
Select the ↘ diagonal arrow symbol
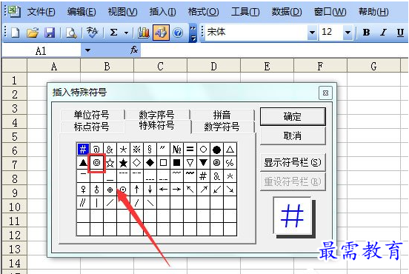click(x=230, y=190)
